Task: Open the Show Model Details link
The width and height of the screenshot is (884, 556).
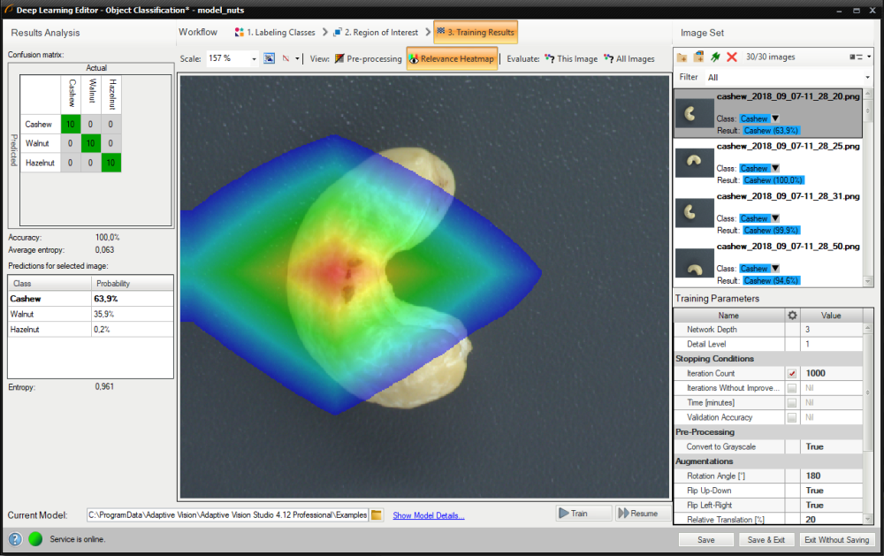Action: click(x=428, y=515)
